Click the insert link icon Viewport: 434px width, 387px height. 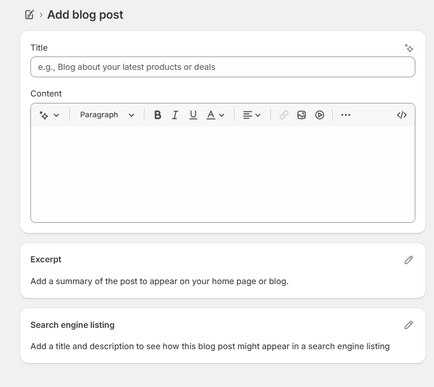pyautogui.click(x=284, y=115)
